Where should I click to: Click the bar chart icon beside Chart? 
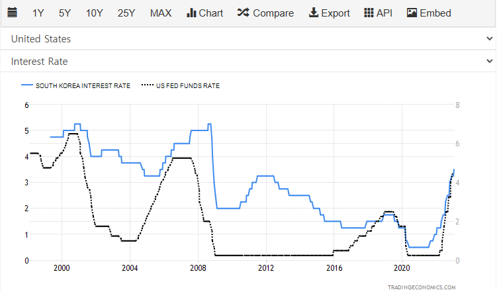(x=191, y=13)
